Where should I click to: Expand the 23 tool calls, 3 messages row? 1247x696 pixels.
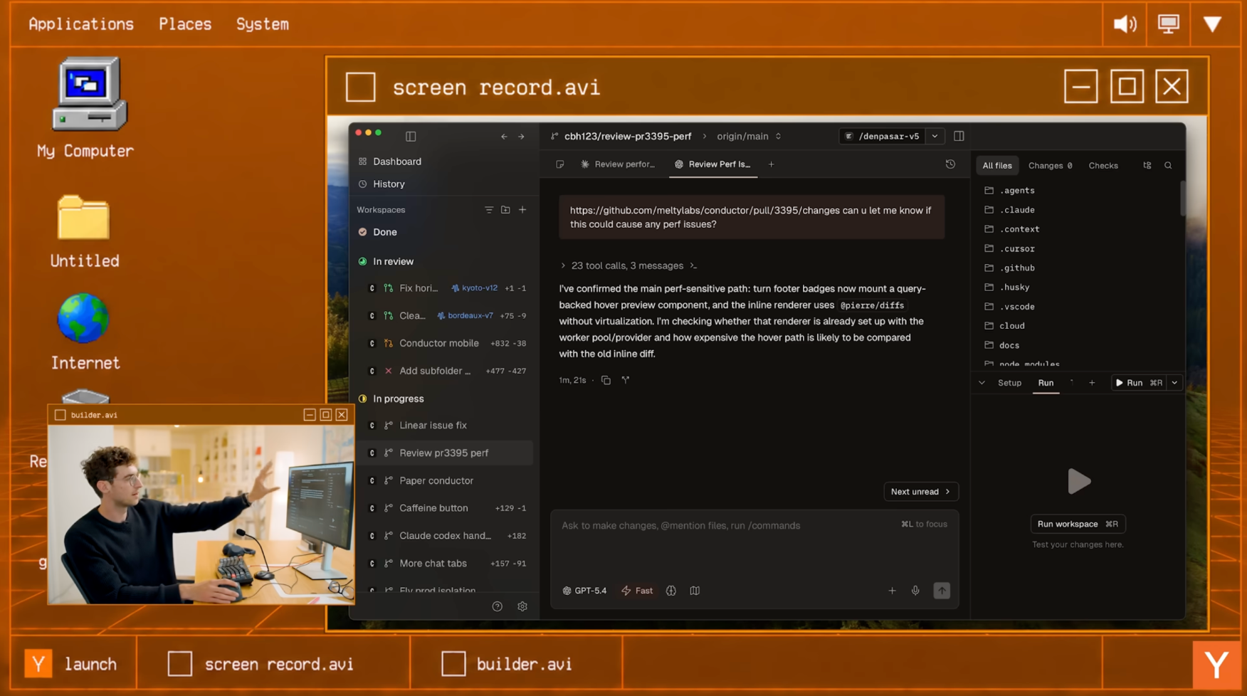point(629,265)
